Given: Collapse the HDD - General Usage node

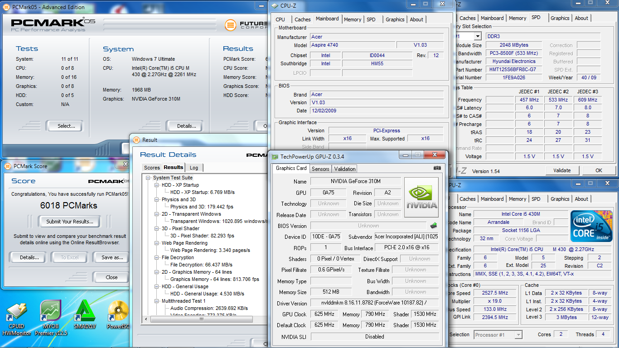Looking at the screenshot, I should pos(157,287).
